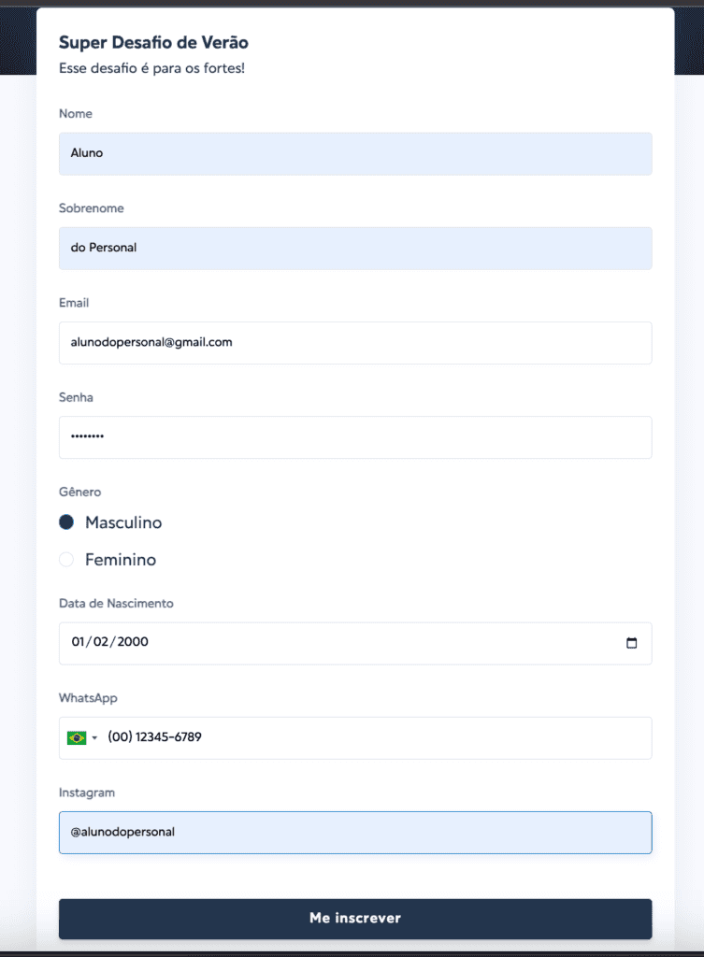Click the Data de Nascimento label
704x957 pixels.
116,603
